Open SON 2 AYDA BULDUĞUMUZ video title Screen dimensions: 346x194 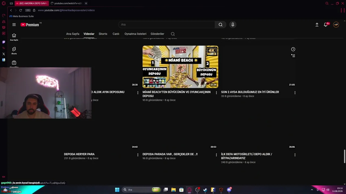click(250, 92)
